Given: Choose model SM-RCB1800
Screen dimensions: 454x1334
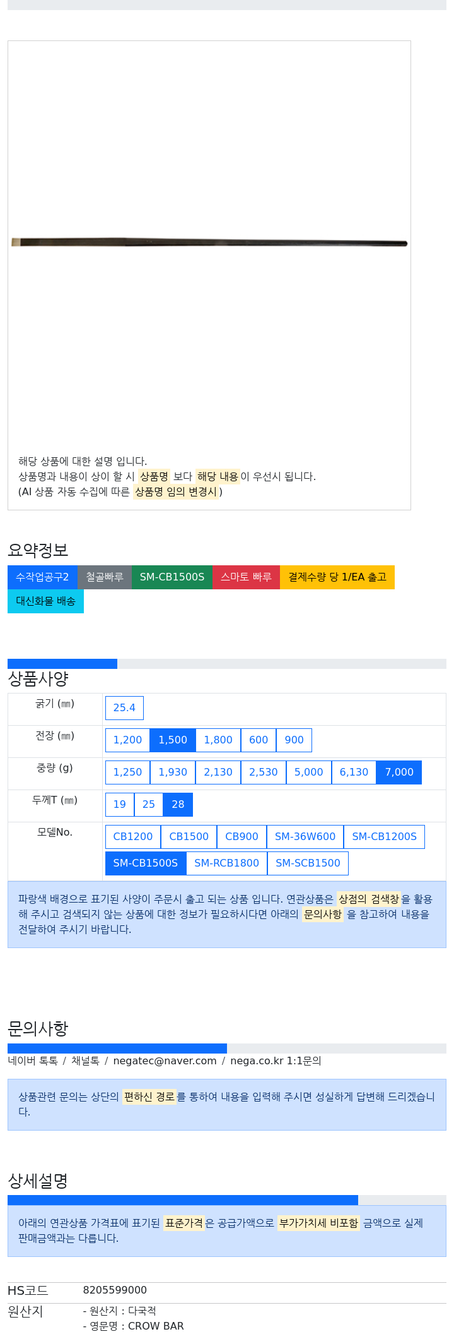Looking at the screenshot, I should [227, 863].
